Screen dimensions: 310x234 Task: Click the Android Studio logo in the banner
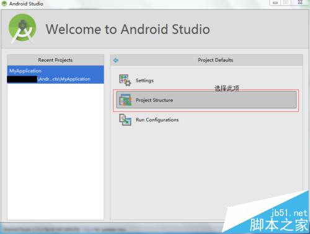coord(22,28)
